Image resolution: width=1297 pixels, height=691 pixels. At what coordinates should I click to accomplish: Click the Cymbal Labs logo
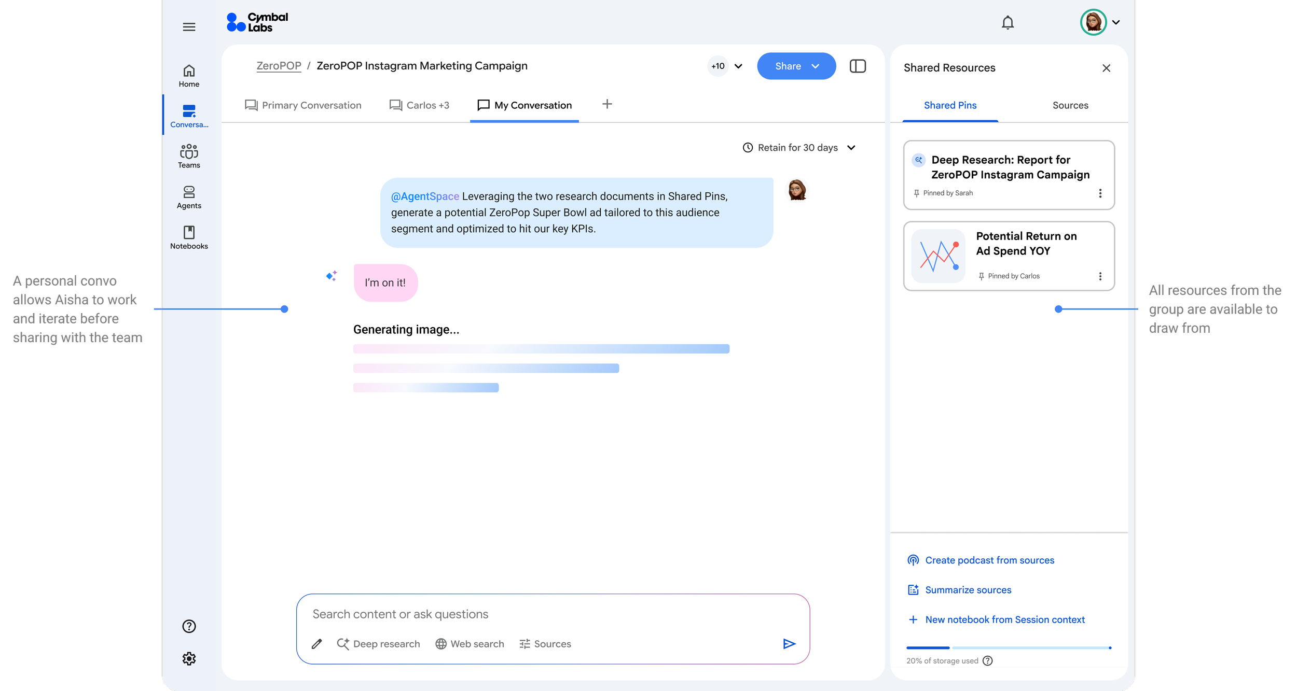[257, 22]
